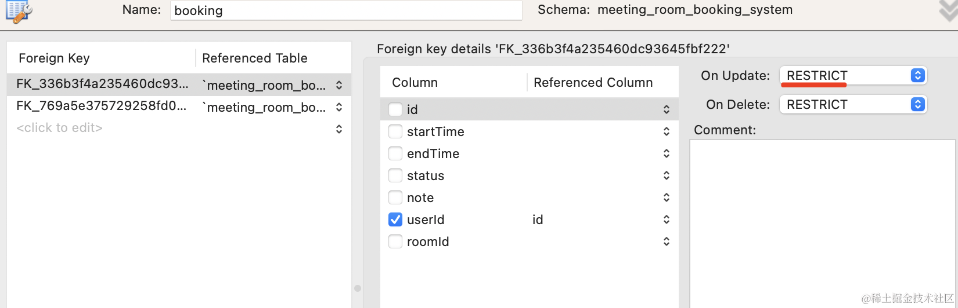Click the table editor wrench icon

pos(19,12)
